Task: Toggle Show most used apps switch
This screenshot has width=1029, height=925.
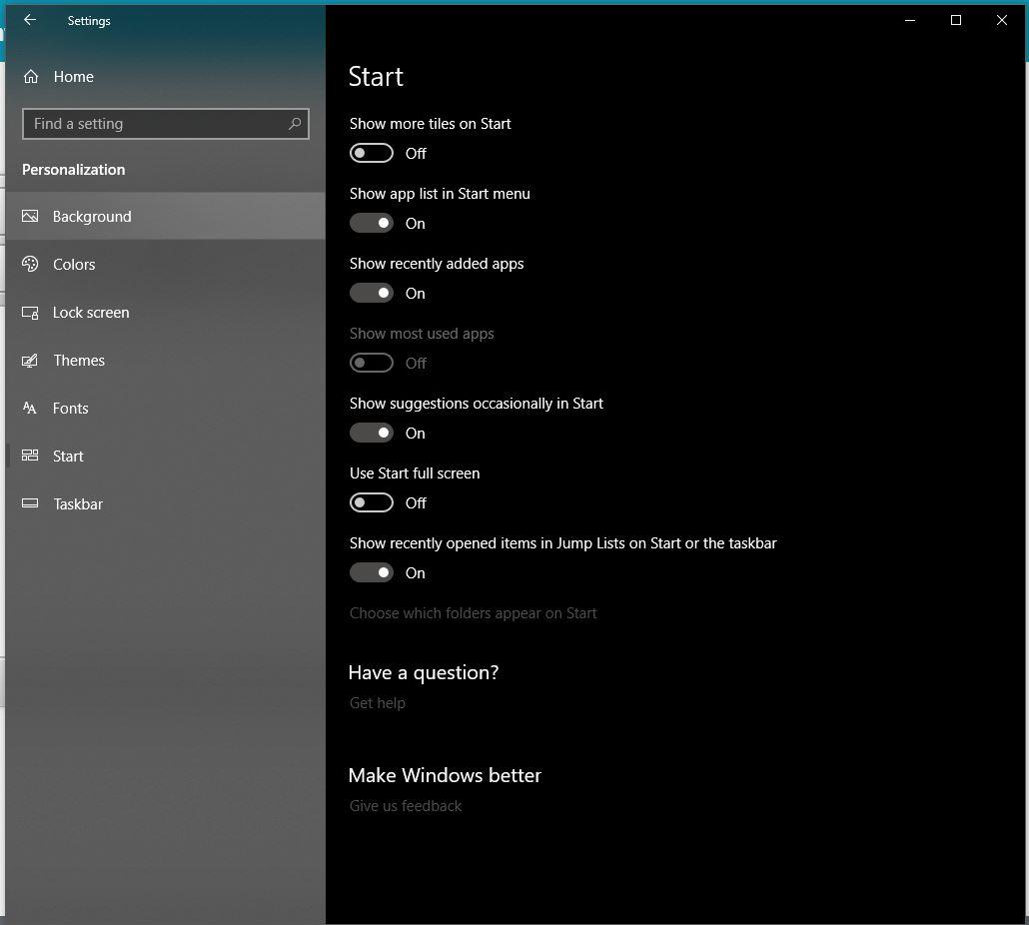Action: (x=372, y=363)
